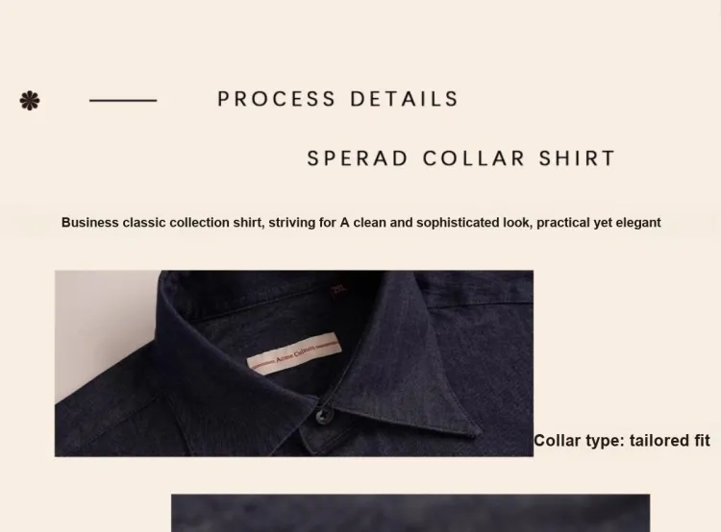Click the word COLLAR in the subtitle
The height and width of the screenshot is (532, 721).
[474, 158]
